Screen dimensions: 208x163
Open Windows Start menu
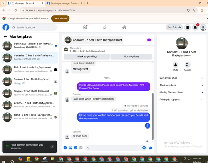coord(4,161)
